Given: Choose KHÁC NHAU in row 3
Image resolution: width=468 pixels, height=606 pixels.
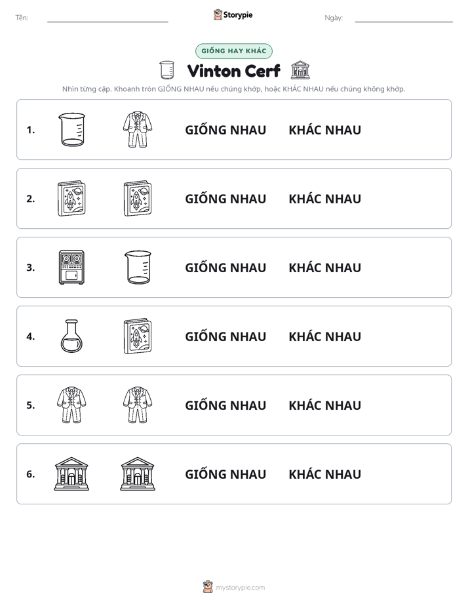Looking at the screenshot, I should click(324, 268).
